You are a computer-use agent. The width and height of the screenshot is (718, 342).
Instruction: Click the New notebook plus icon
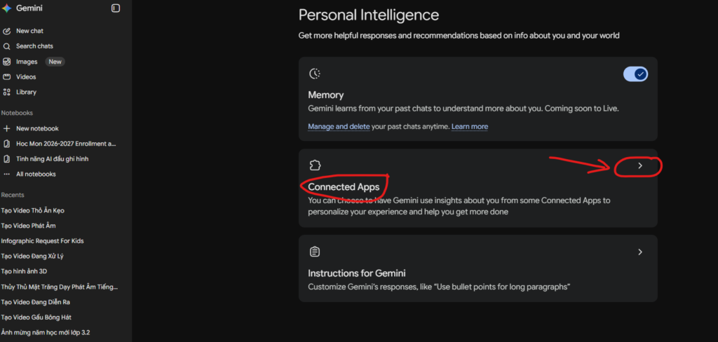(x=7, y=129)
